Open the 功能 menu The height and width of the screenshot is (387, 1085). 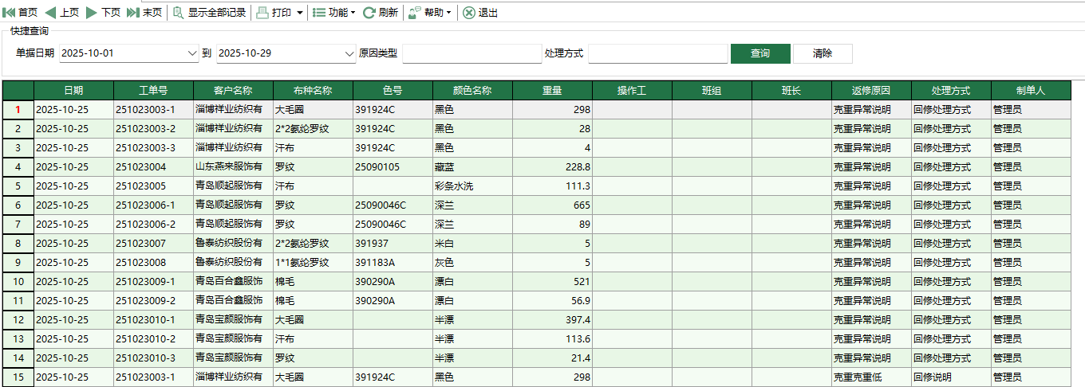(333, 13)
